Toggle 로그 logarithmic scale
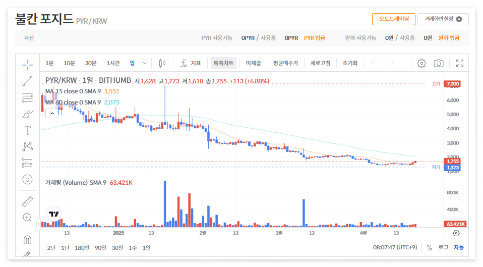 (x=443, y=248)
